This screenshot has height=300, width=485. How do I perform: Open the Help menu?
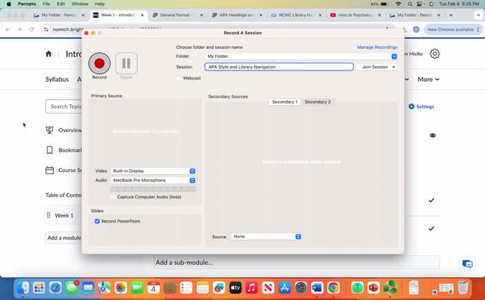click(x=100, y=4)
